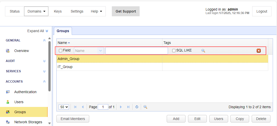Viewport: 277px width, 126px height.
Task: Jump to last page arrow icon
Action: click(128, 107)
